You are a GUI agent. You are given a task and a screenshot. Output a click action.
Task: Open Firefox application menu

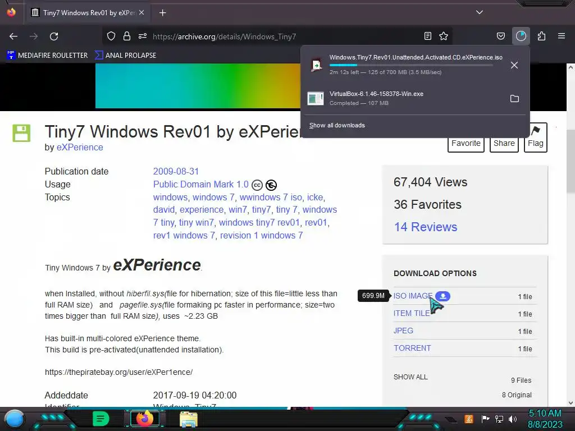coord(562,36)
